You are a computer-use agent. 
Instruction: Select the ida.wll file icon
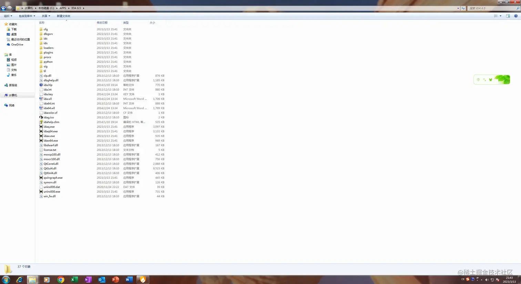[41, 99]
